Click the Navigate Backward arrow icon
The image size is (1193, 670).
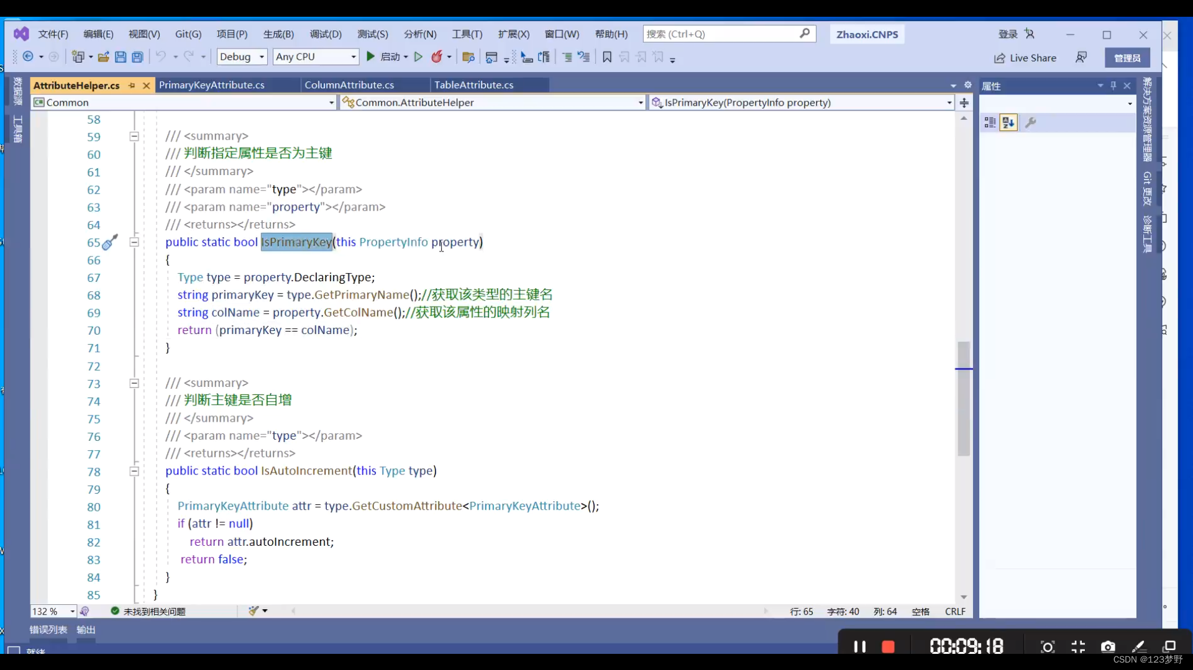28,57
